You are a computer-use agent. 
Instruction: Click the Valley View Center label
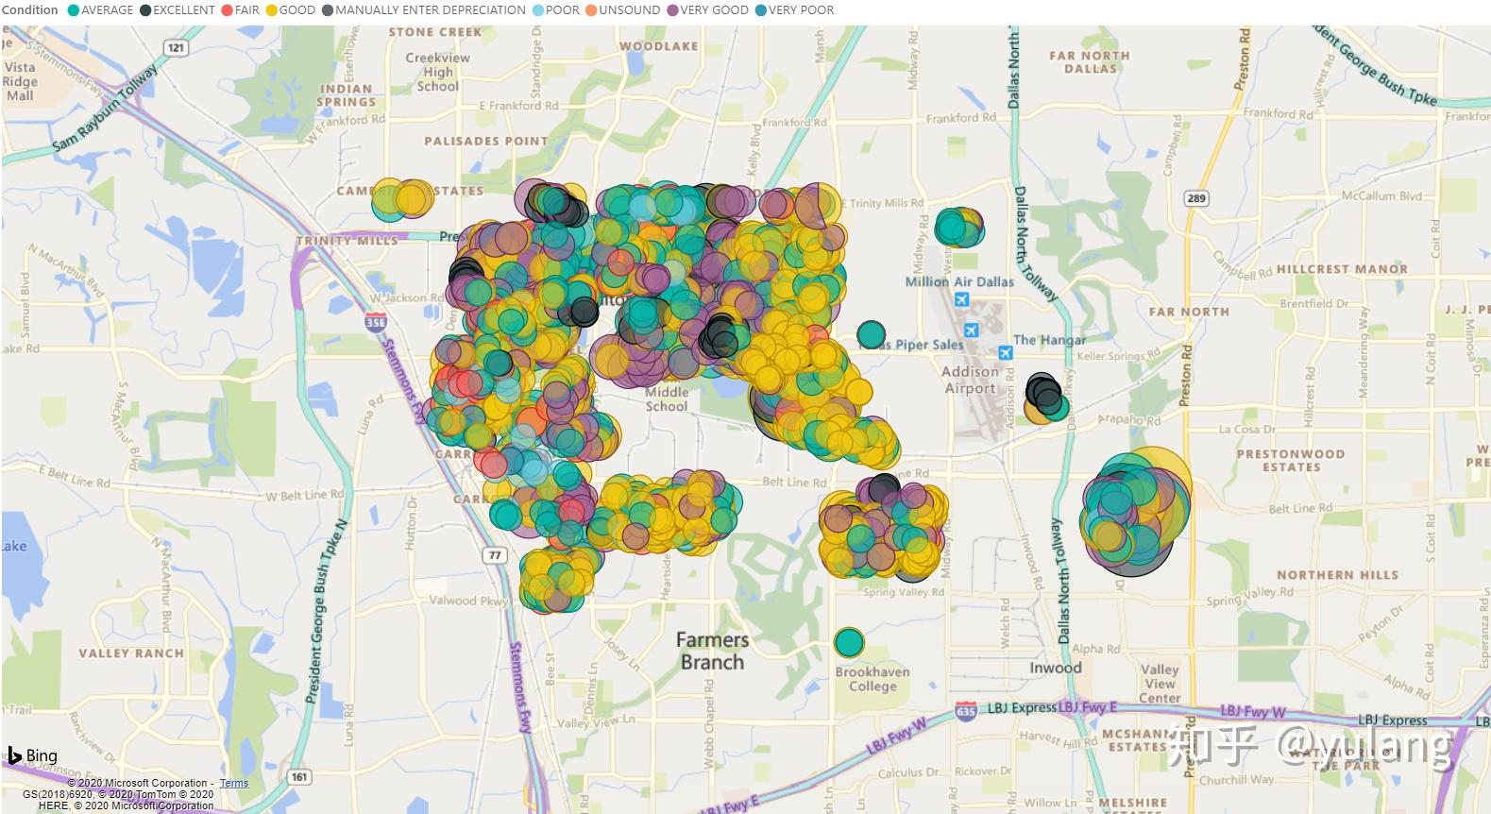point(1160,684)
